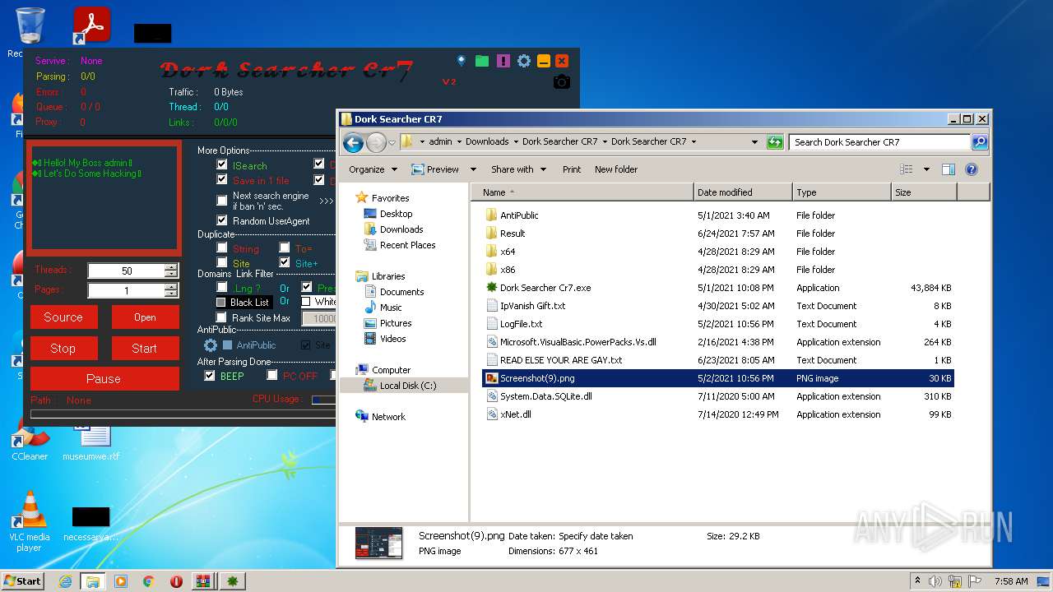Viewport: 1053px width, 592px height.
Task: Open Opera from taskbar
Action: [x=176, y=581]
